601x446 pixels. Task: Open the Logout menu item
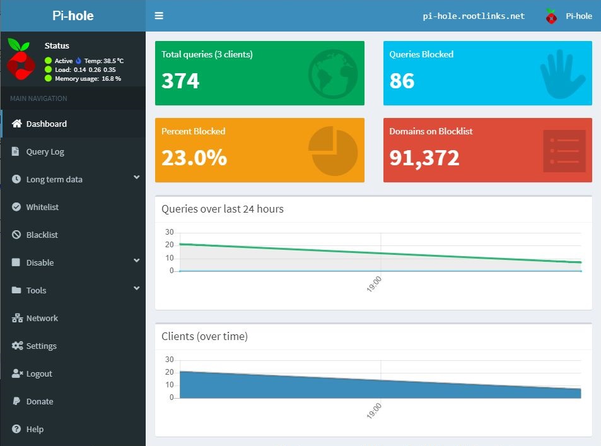pos(38,373)
